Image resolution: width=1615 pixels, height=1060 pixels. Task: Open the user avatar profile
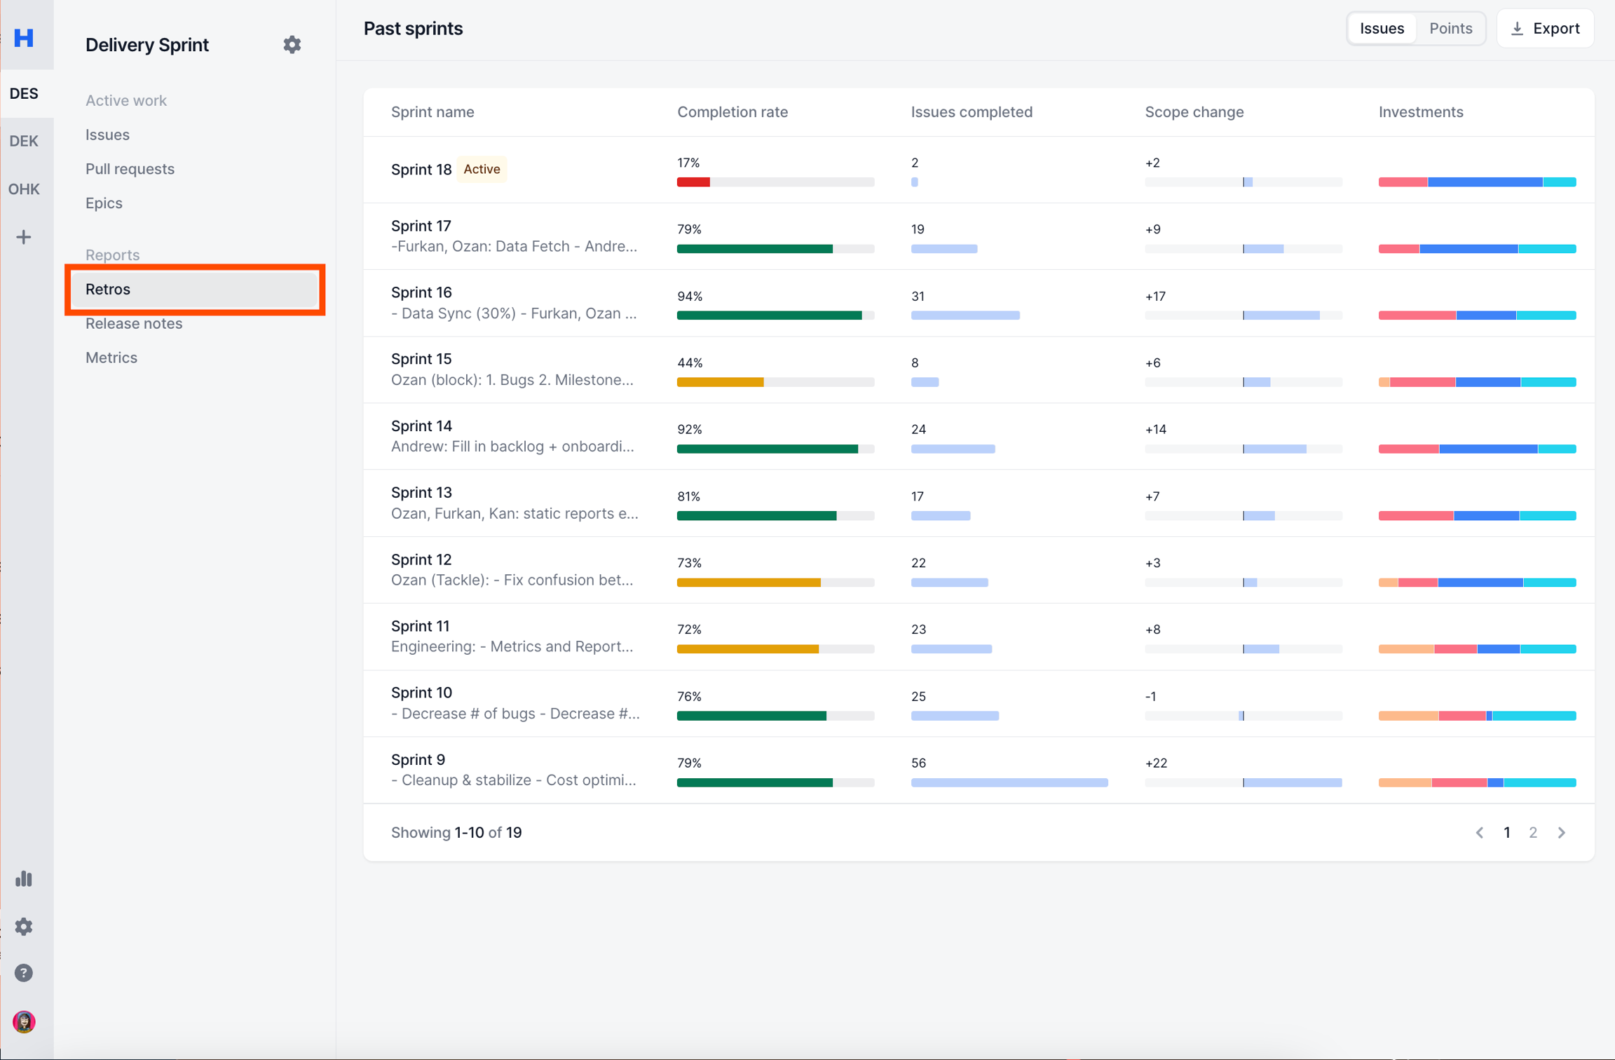[x=24, y=1021]
